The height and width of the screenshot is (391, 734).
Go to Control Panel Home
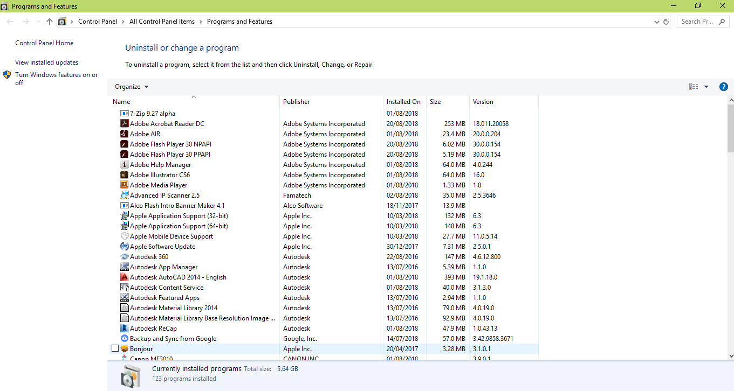pos(44,43)
